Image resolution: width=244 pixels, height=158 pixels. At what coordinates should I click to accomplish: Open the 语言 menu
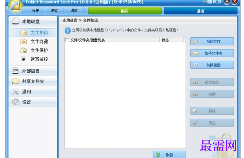click(74, 11)
